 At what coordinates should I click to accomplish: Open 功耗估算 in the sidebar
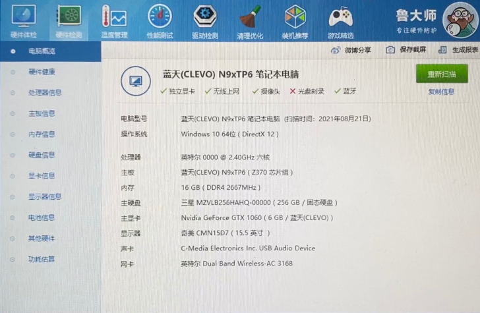(x=42, y=260)
